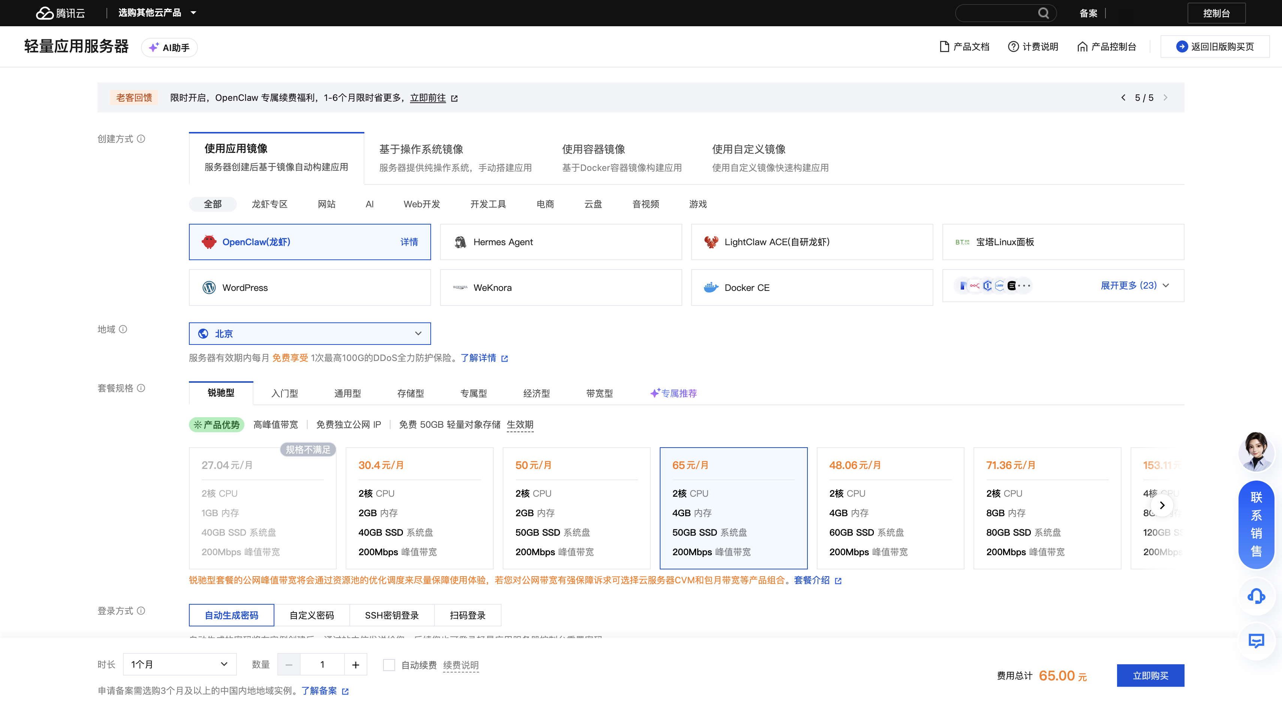
Task: Select the 入门型 plan tab
Action: (x=285, y=393)
